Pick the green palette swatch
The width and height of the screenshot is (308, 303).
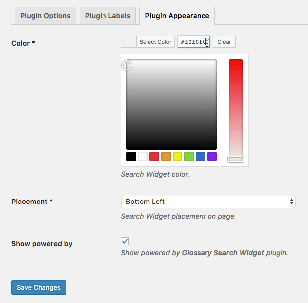point(189,157)
